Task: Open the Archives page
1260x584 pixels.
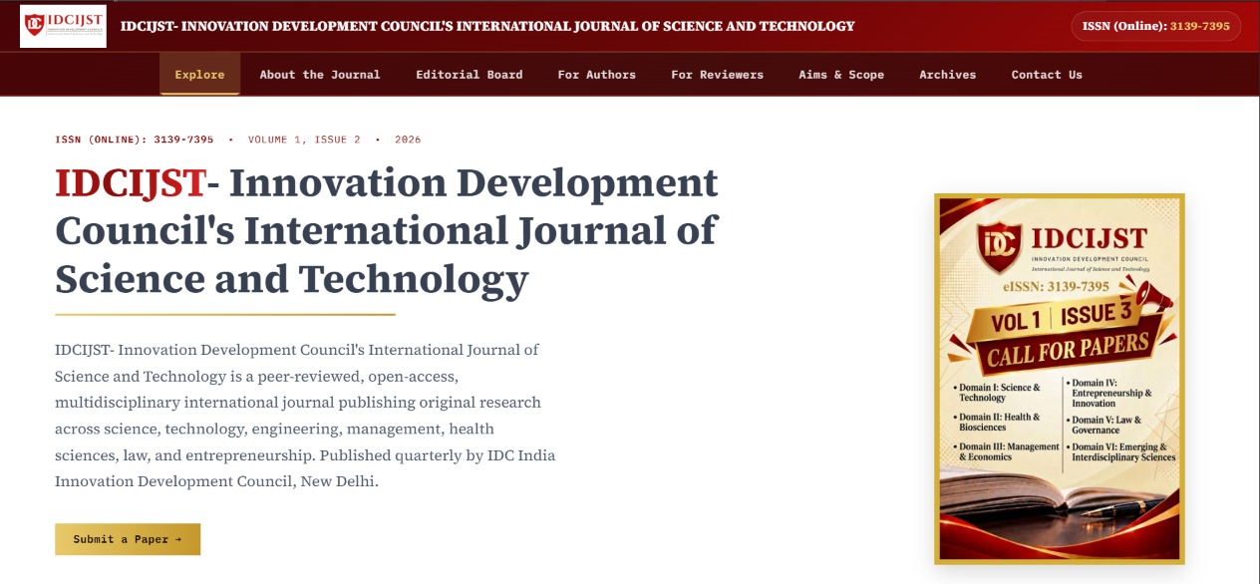Action: pyautogui.click(x=948, y=75)
